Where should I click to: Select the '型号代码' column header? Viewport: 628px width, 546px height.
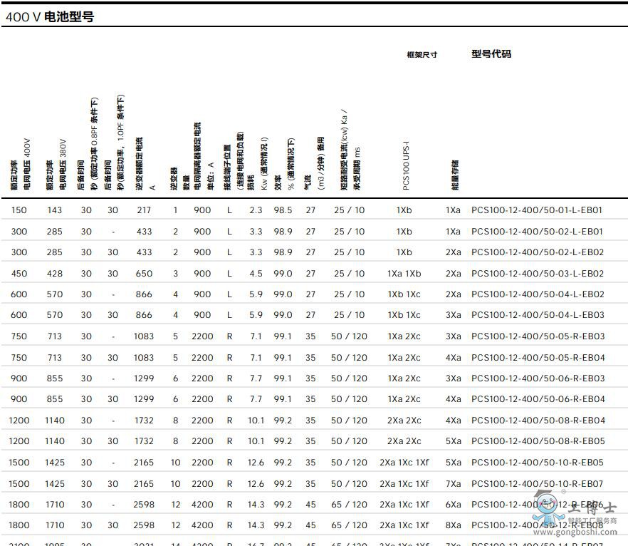click(491, 53)
